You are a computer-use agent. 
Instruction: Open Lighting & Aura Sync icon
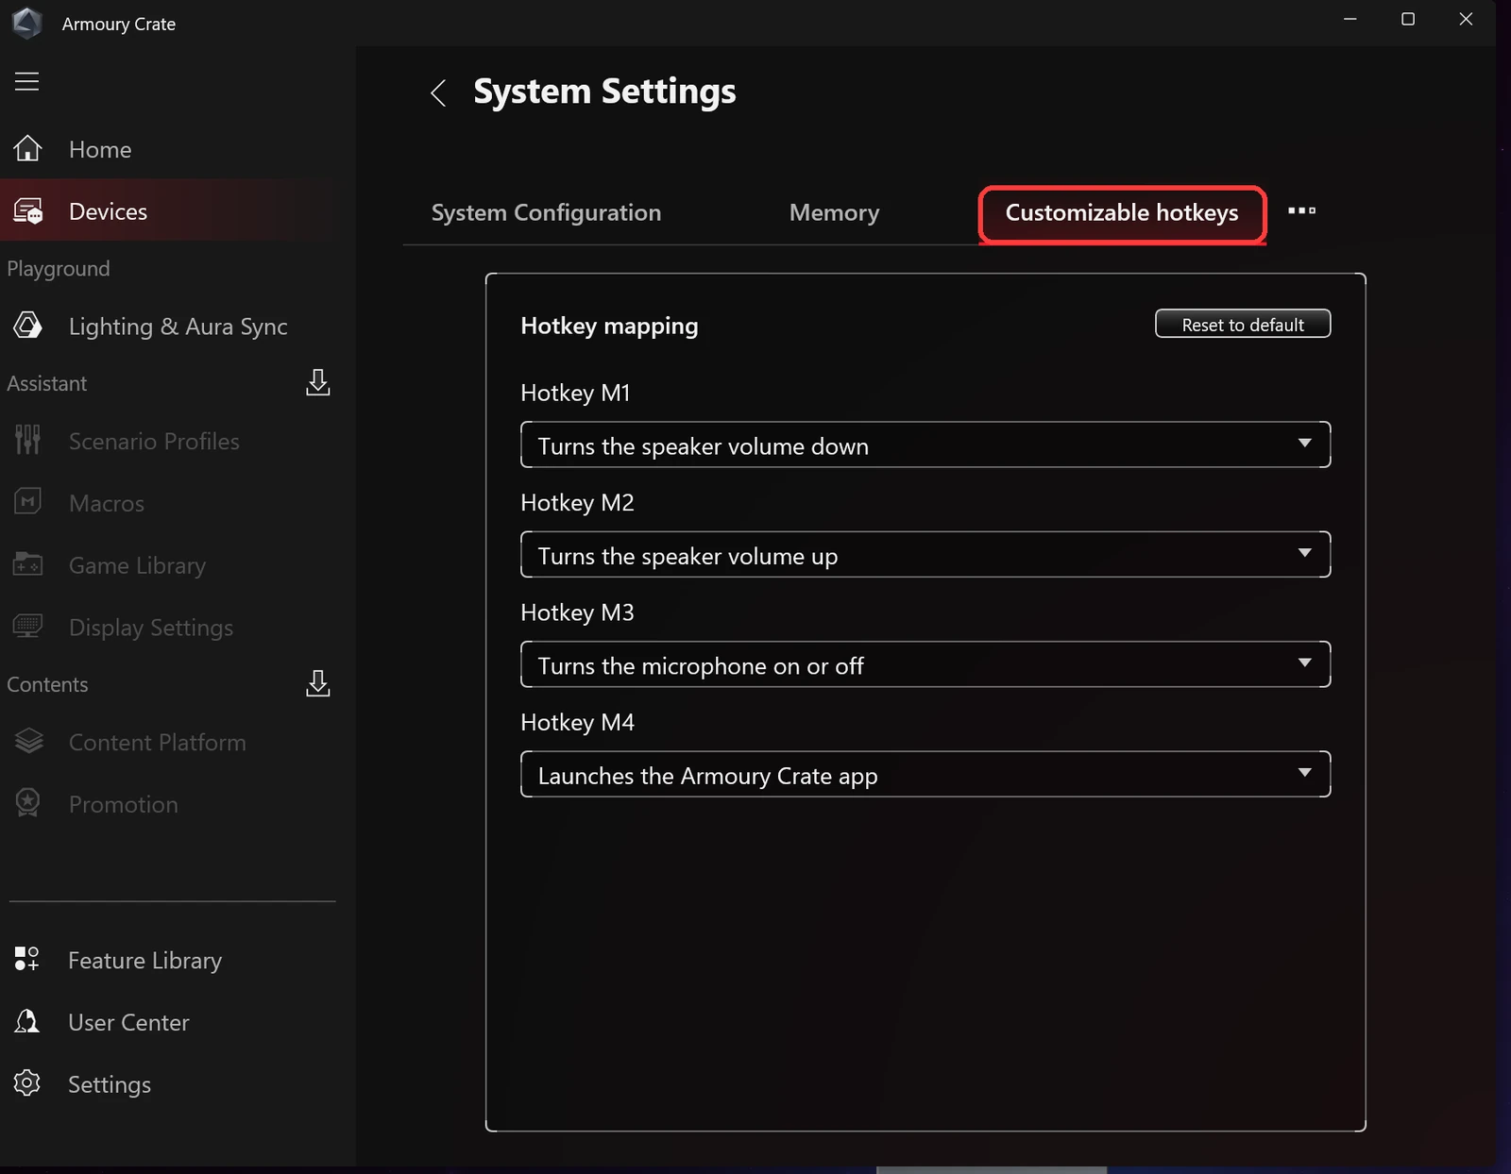[x=27, y=326]
